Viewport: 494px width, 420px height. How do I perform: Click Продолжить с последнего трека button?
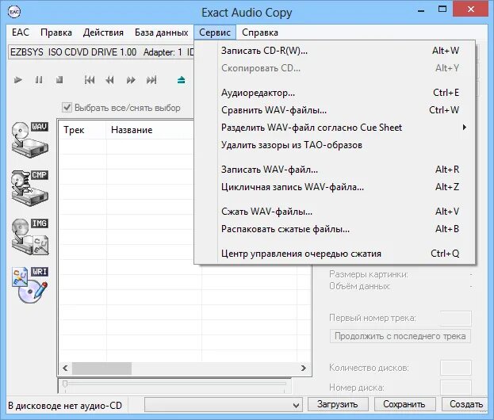coord(400,336)
